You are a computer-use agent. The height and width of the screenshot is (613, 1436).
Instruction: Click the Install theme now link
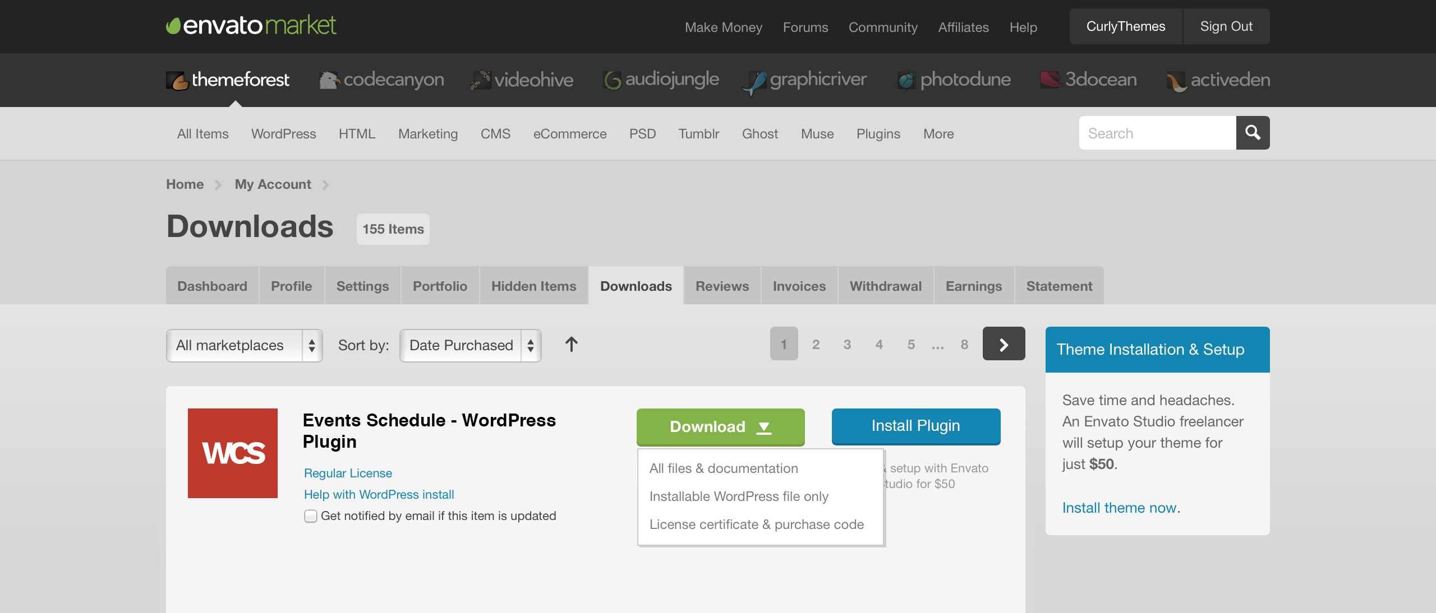coord(1120,508)
